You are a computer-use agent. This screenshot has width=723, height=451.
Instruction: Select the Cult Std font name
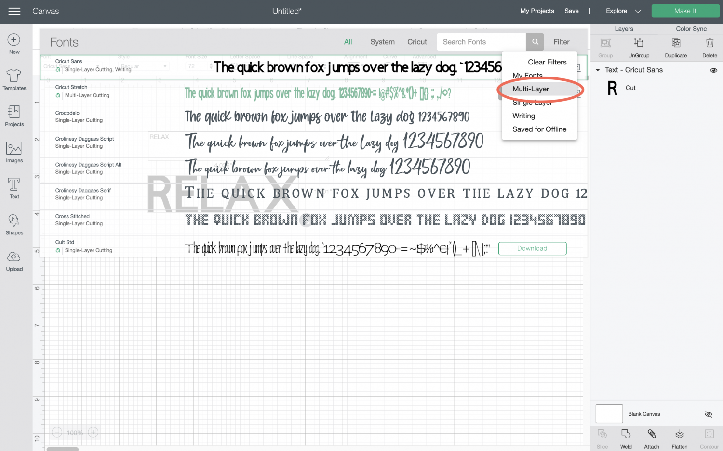click(65, 242)
